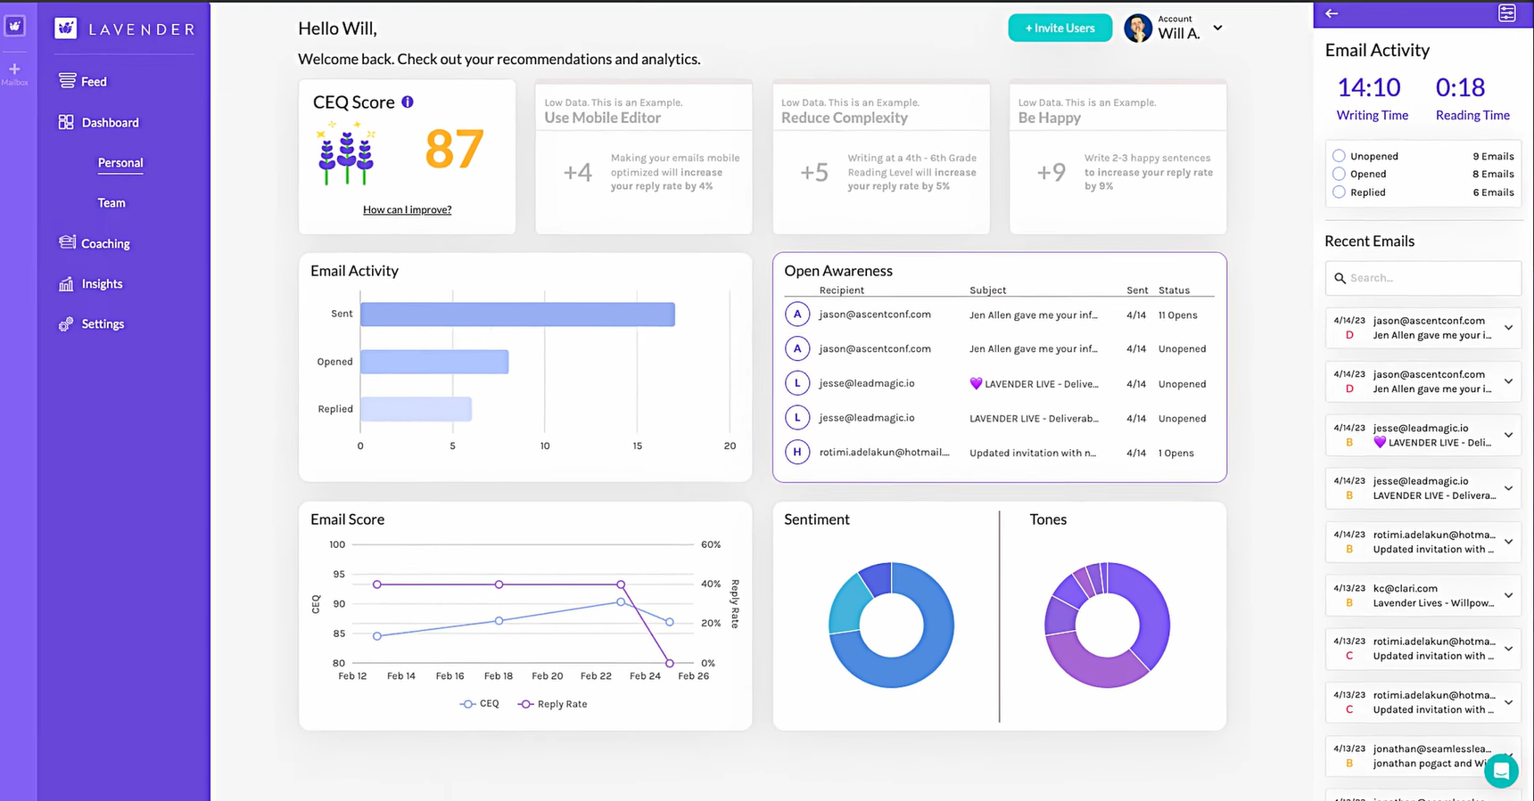Viewport: 1534px width, 801px height.
Task: Open the chat bubble widget
Action: pyautogui.click(x=1501, y=771)
